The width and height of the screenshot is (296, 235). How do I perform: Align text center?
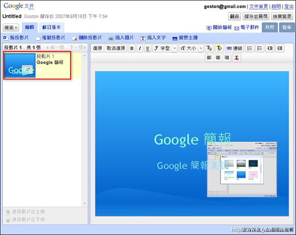218,58
